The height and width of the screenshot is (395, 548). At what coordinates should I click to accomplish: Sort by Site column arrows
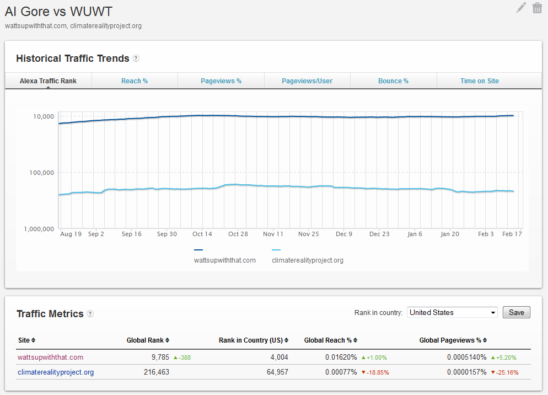pos(33,340)
